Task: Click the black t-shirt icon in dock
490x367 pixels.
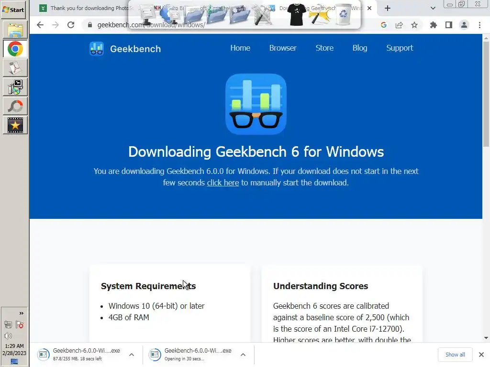Action: tap(296, 14)
